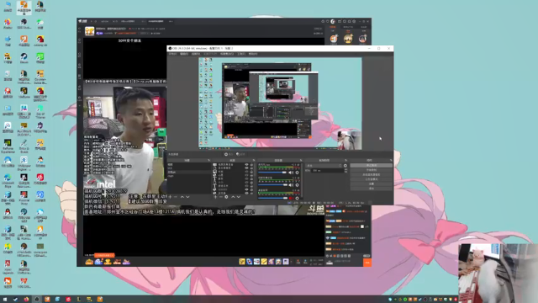Mute the second audio mixer channel

(x=291, y=185)
